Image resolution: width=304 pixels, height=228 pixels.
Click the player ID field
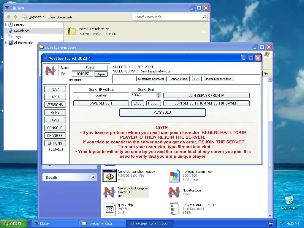coord(82,74)
